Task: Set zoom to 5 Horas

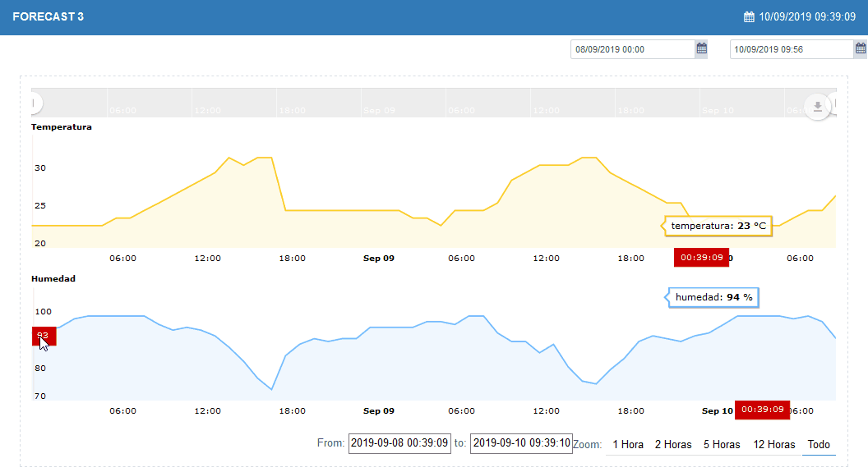Action: (x=722, y=444)
